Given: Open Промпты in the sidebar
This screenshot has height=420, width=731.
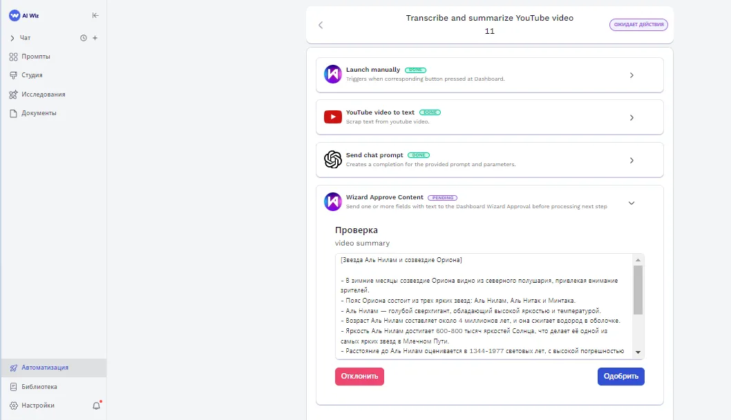Looking at the screenshot, I should (x=36, y=57).
